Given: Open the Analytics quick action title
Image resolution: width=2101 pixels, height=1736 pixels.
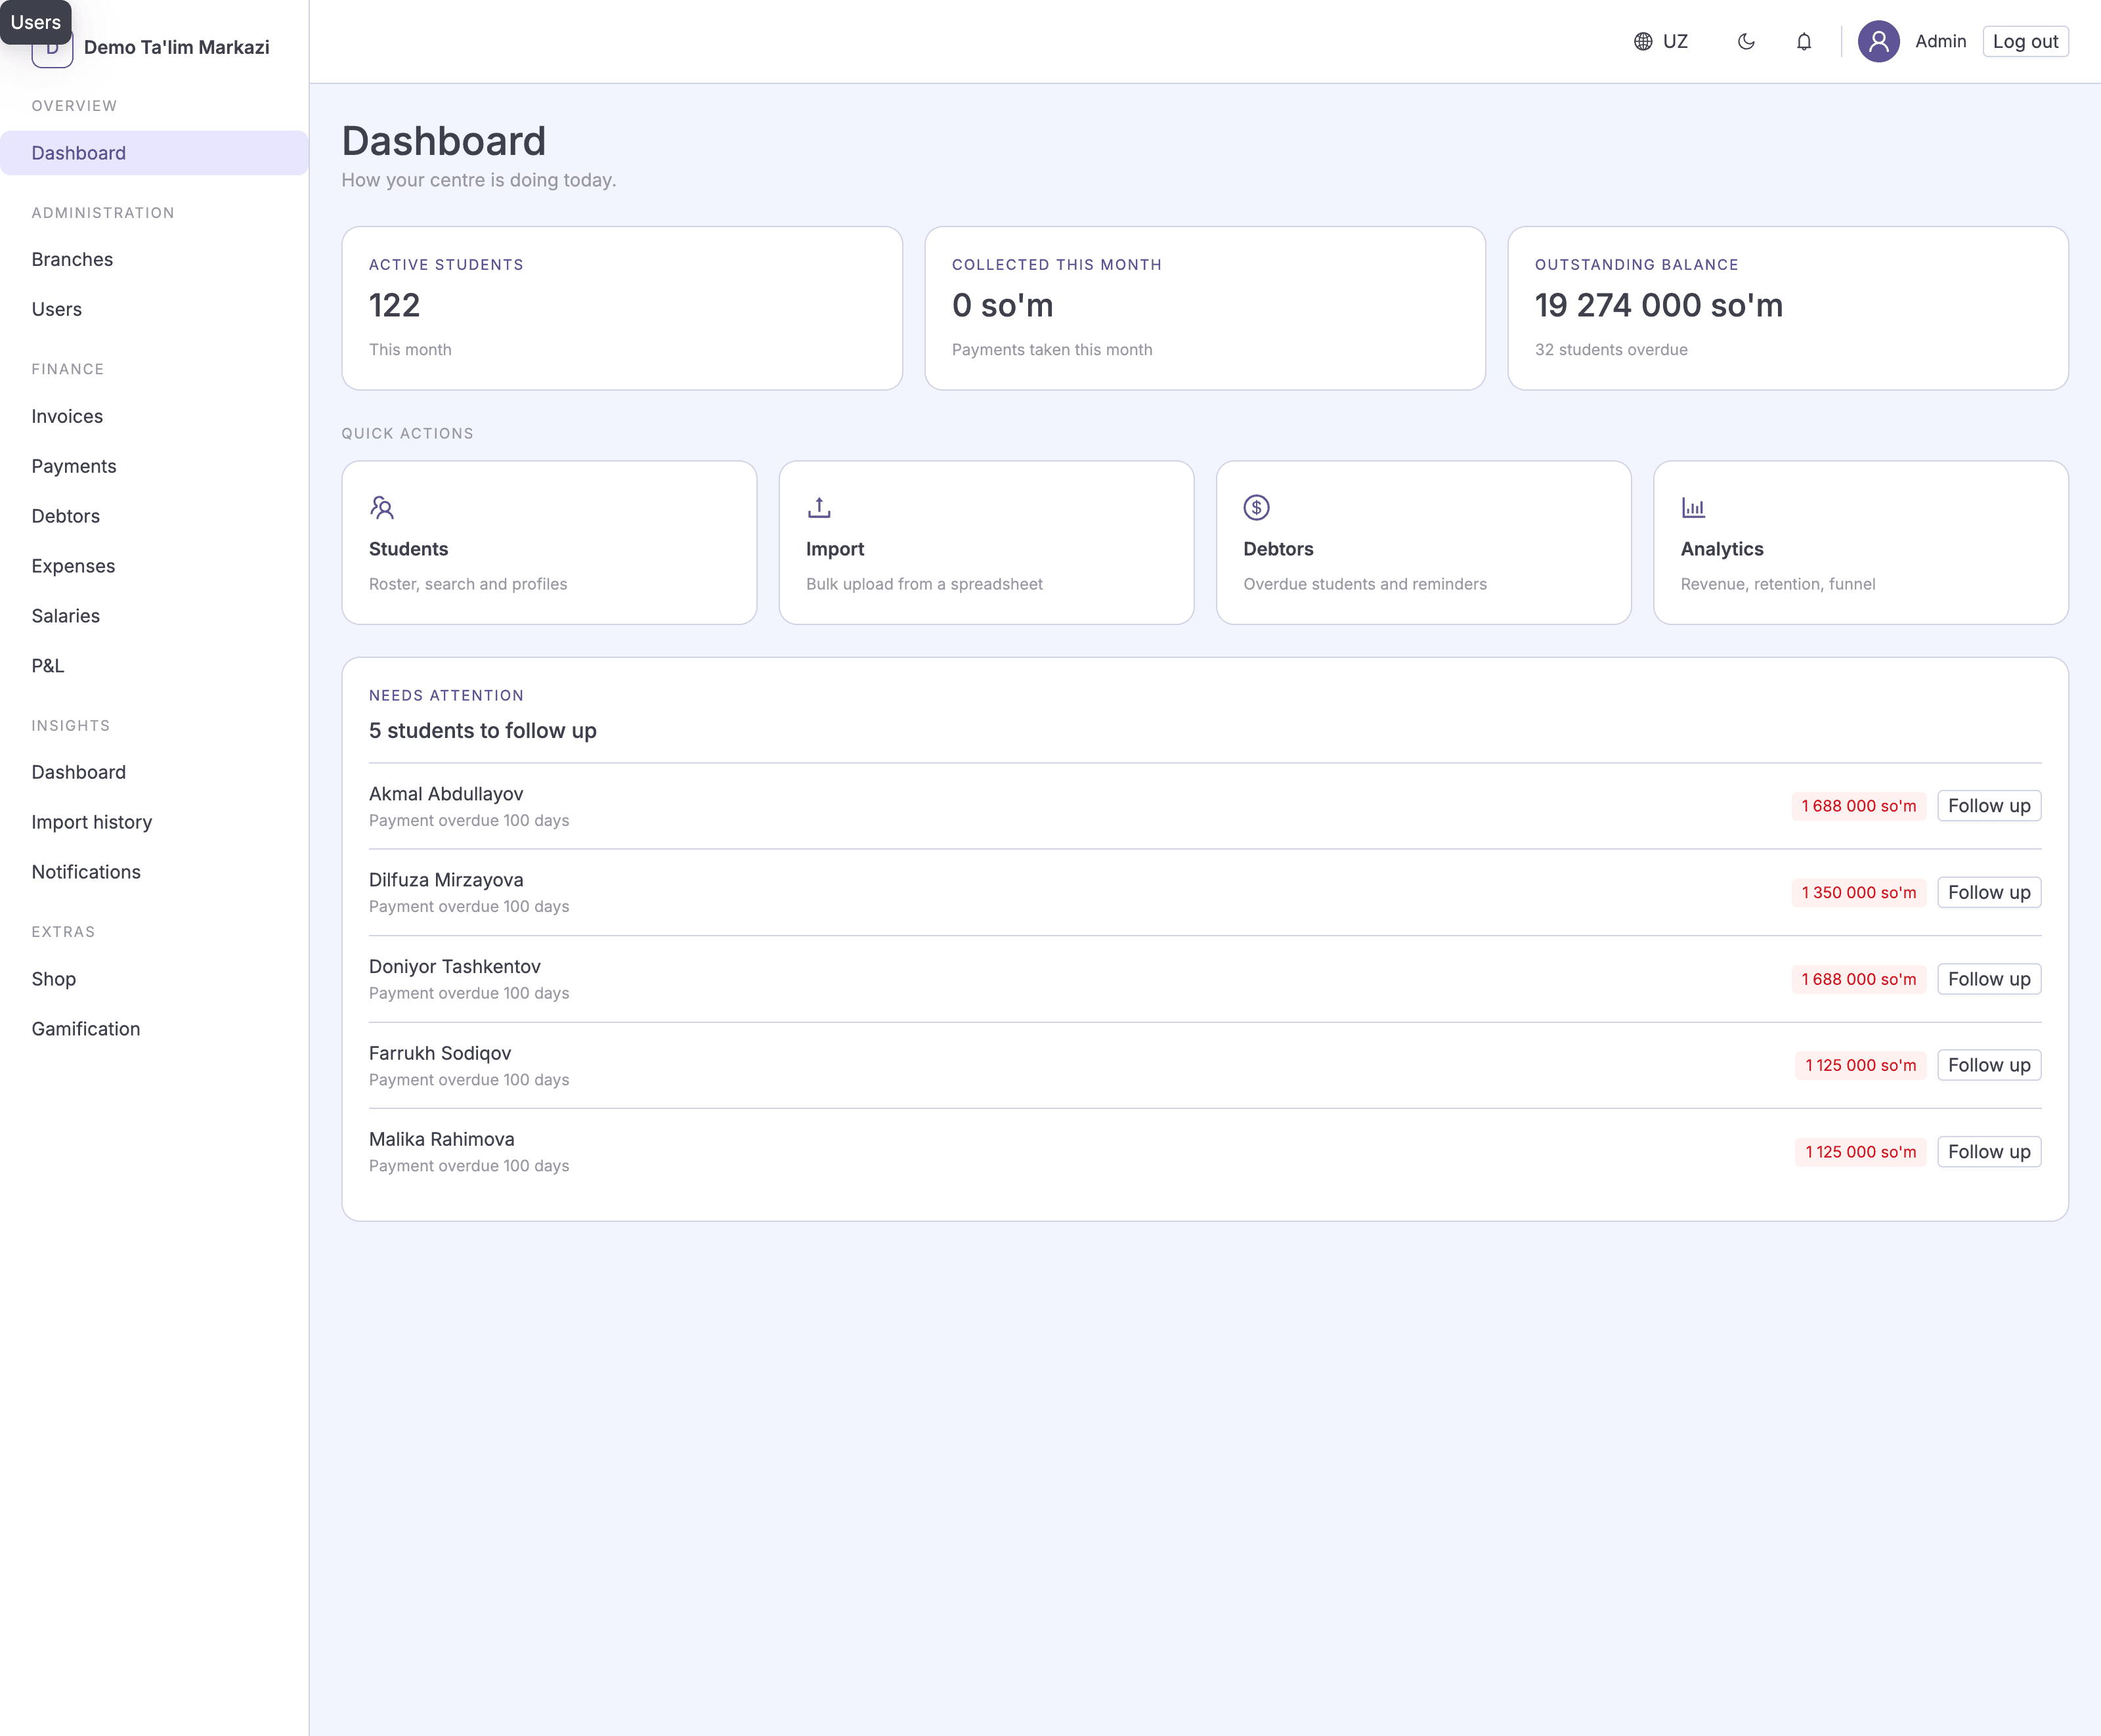Looking at the screenshot, I should click(1722, 549).
